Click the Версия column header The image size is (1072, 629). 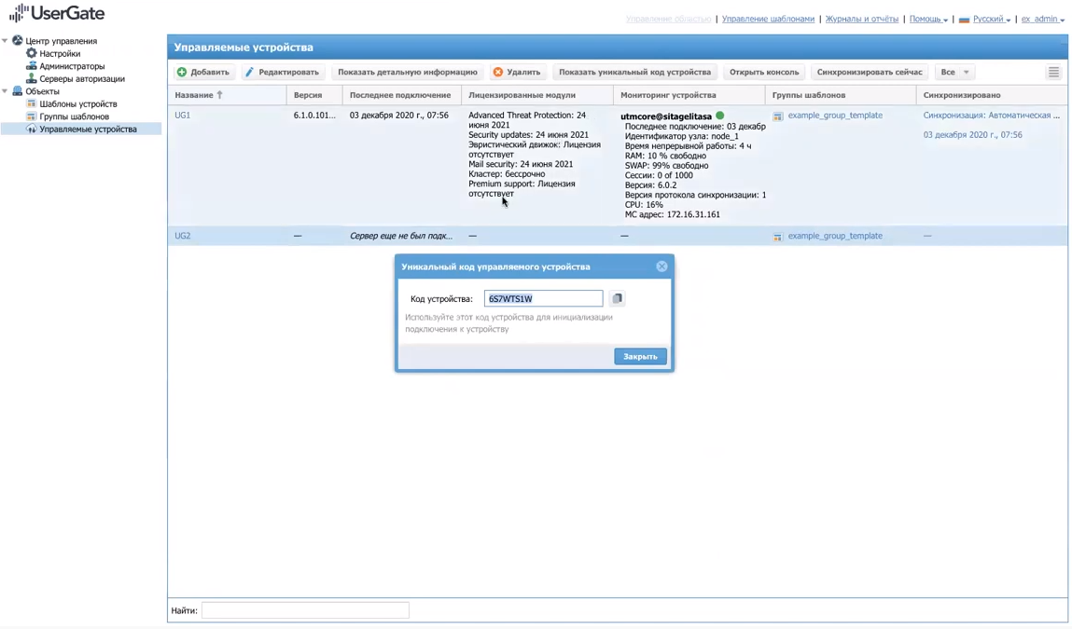click(314, 95)
